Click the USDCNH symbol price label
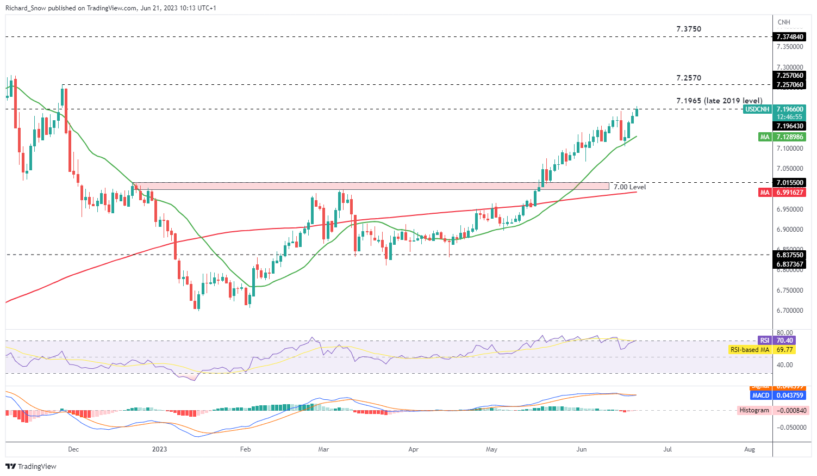This screenshot has width=817, height=476. coord(757,109)
